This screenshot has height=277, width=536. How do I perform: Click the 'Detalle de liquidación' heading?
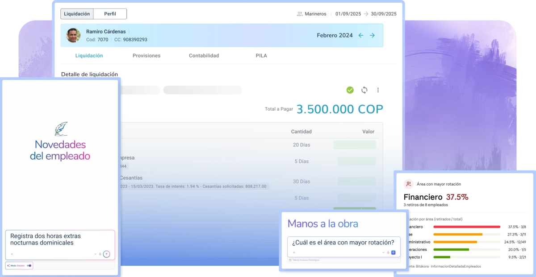coord(89,74)
